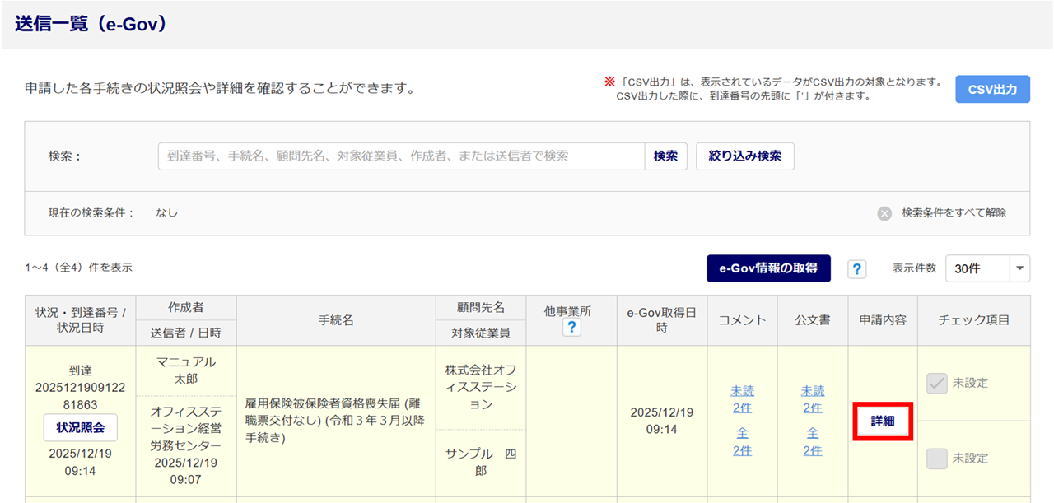Enable the unchecked lower 未設定 checkbox
Screen dimensions: 1054x503
(937, 459)
